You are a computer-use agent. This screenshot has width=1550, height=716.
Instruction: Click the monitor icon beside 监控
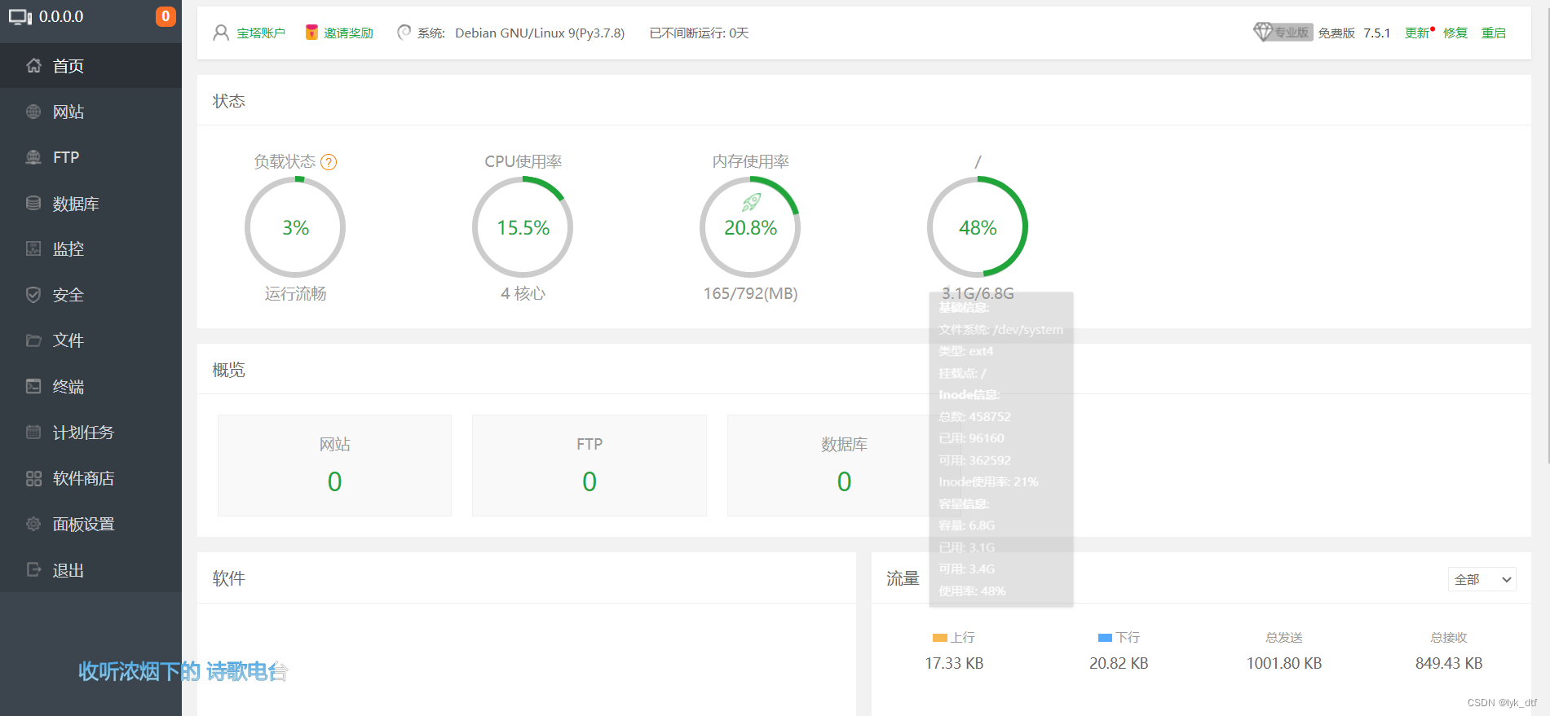click(33, 248)
